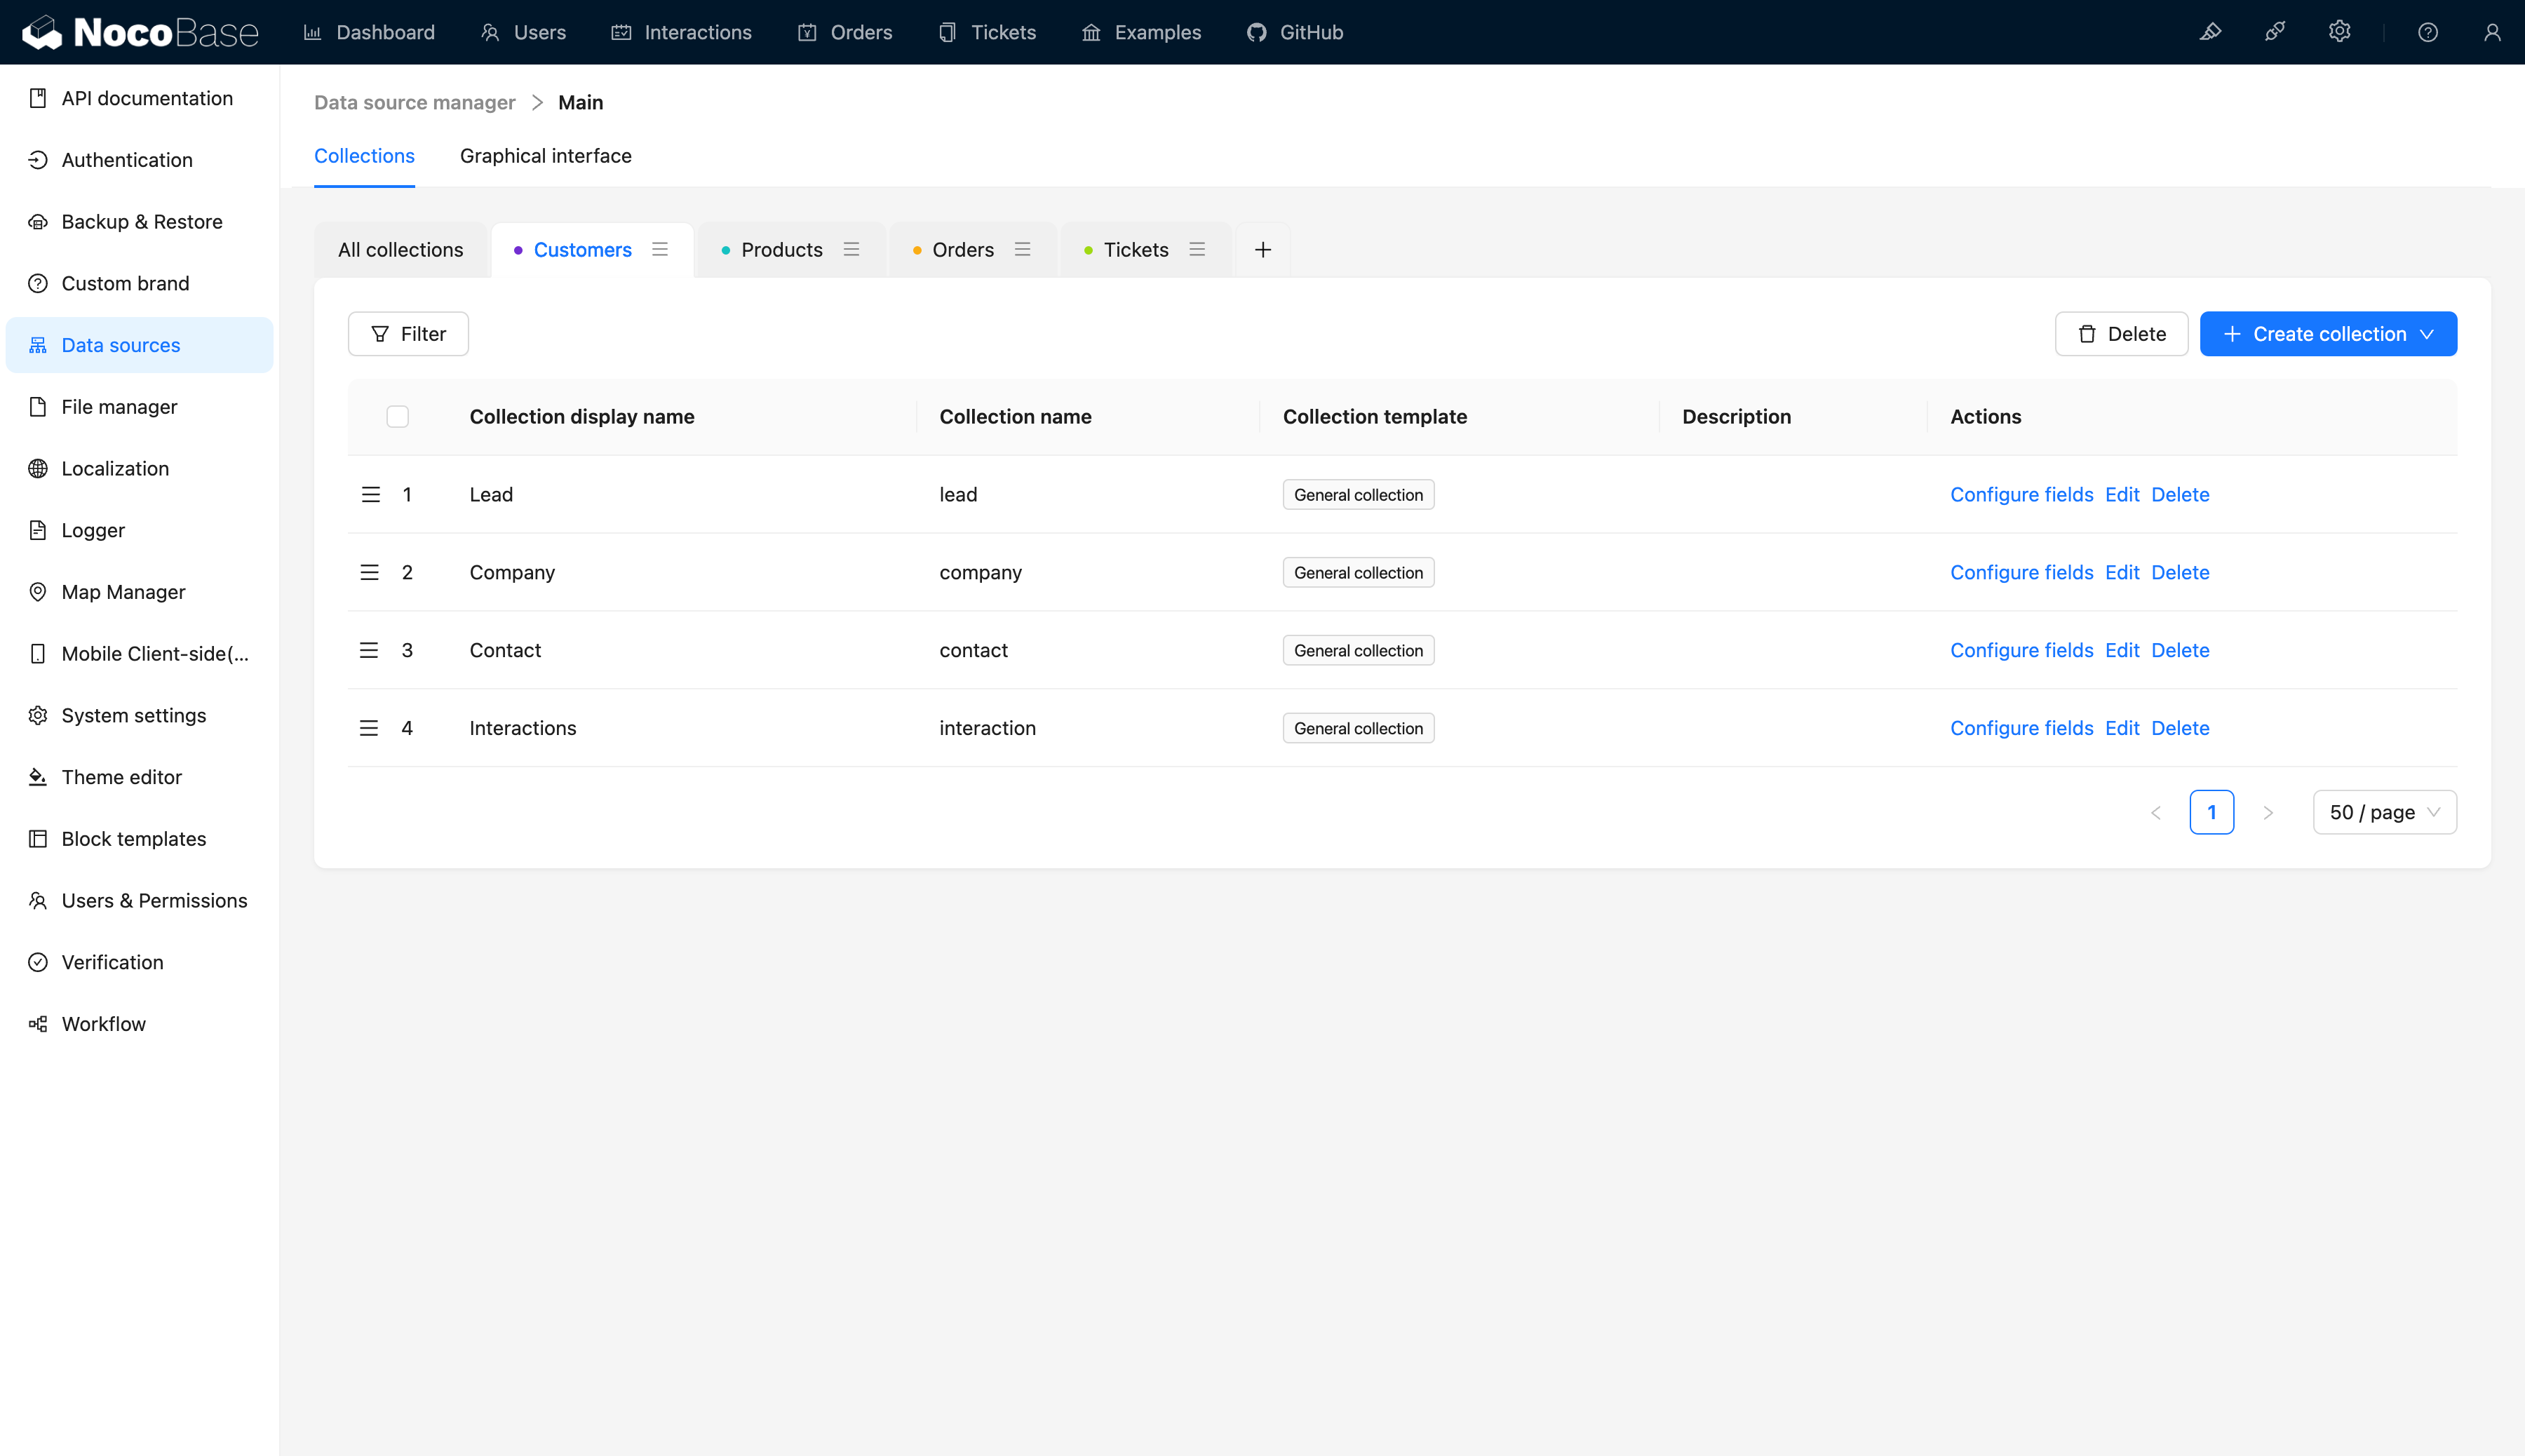The image size is (2525, 1456).
Task: Click the Tickets category menu icon
Action: click(1197, 249)
